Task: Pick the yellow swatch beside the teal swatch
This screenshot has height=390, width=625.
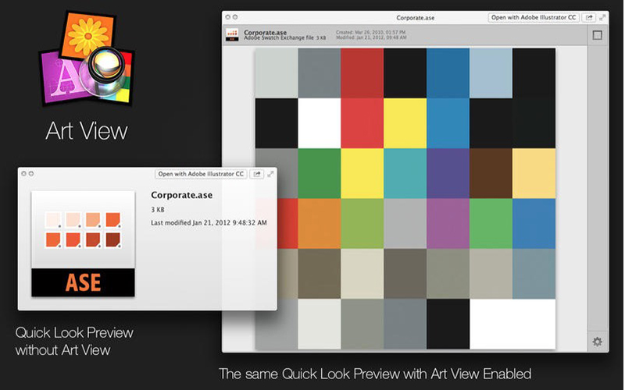Action: (362, 173)
